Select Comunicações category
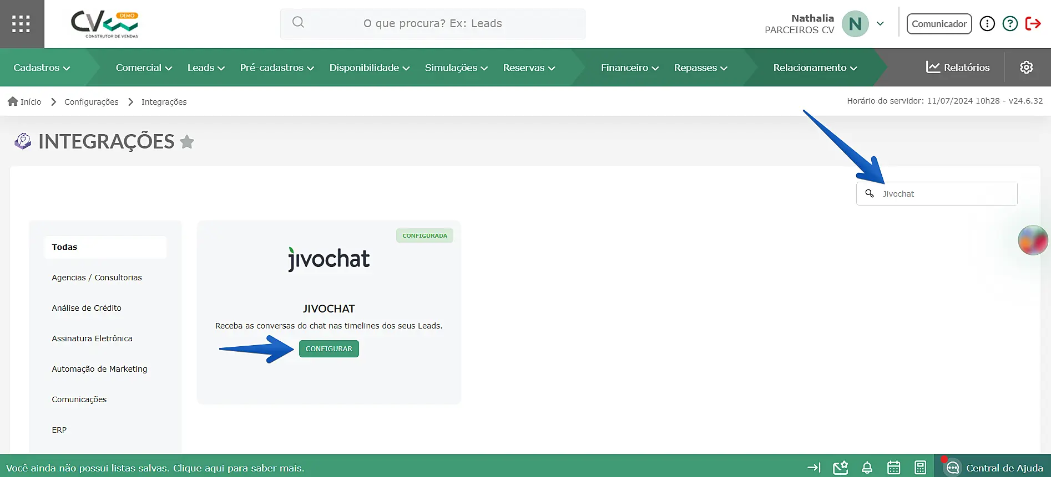1051x477 pixels. [79, 399]
